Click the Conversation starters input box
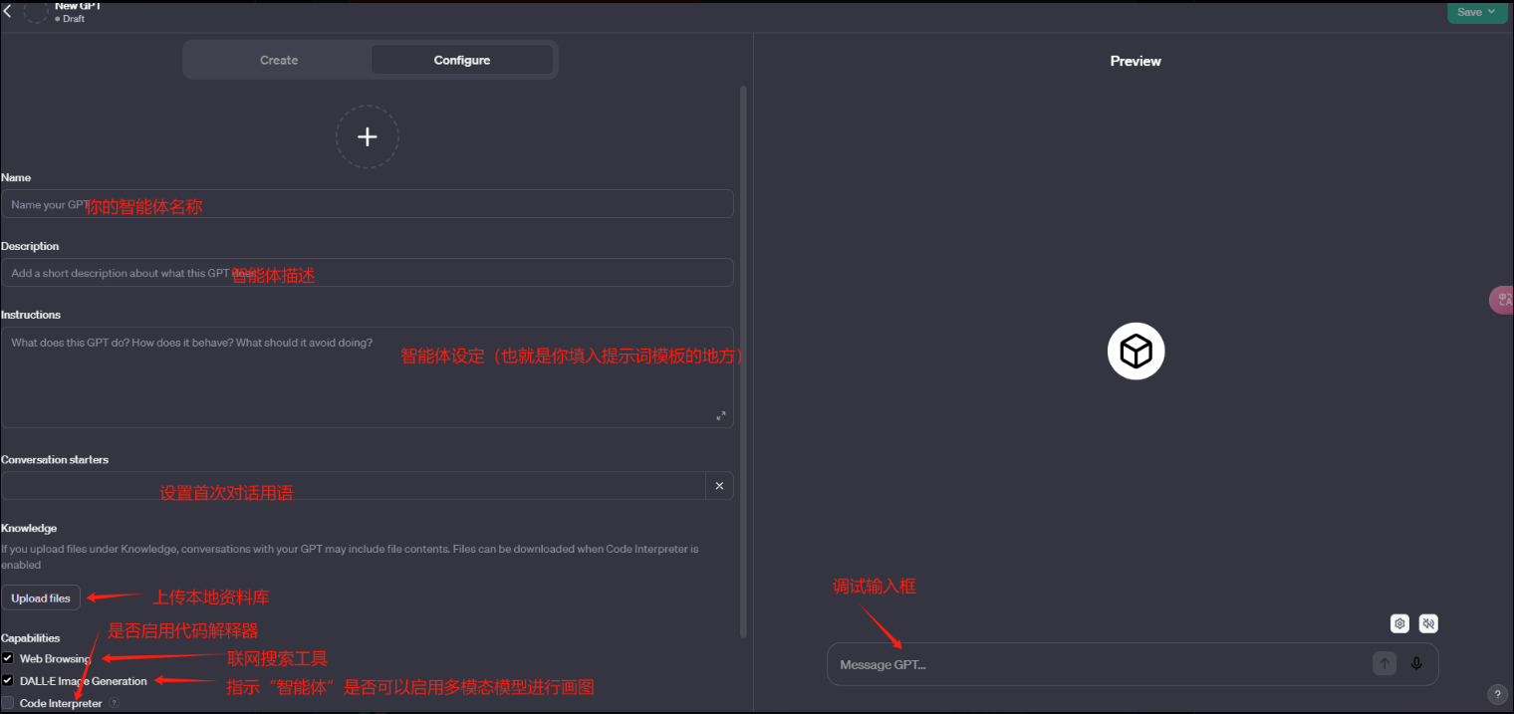 point(354,486)
